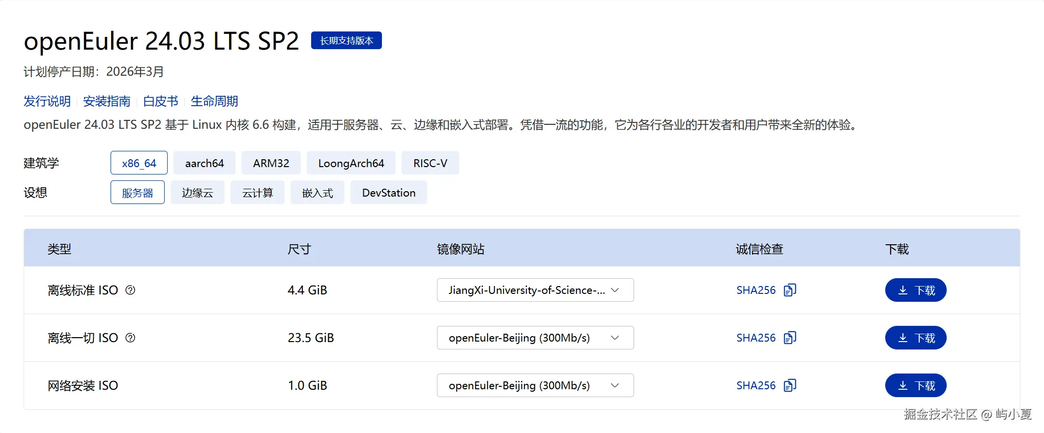View the 生命周期 page
The image size is (1044, 433).
click(214, 101)
